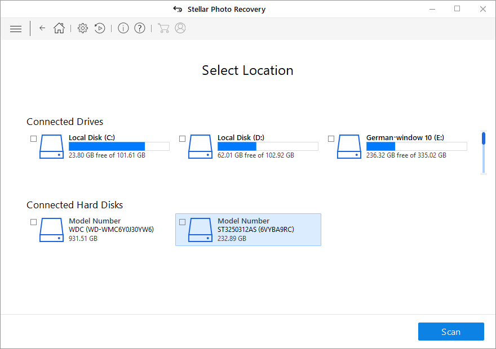496x349 pixels.
Task: Open the Help question mark icon
Action: [140, 28]
